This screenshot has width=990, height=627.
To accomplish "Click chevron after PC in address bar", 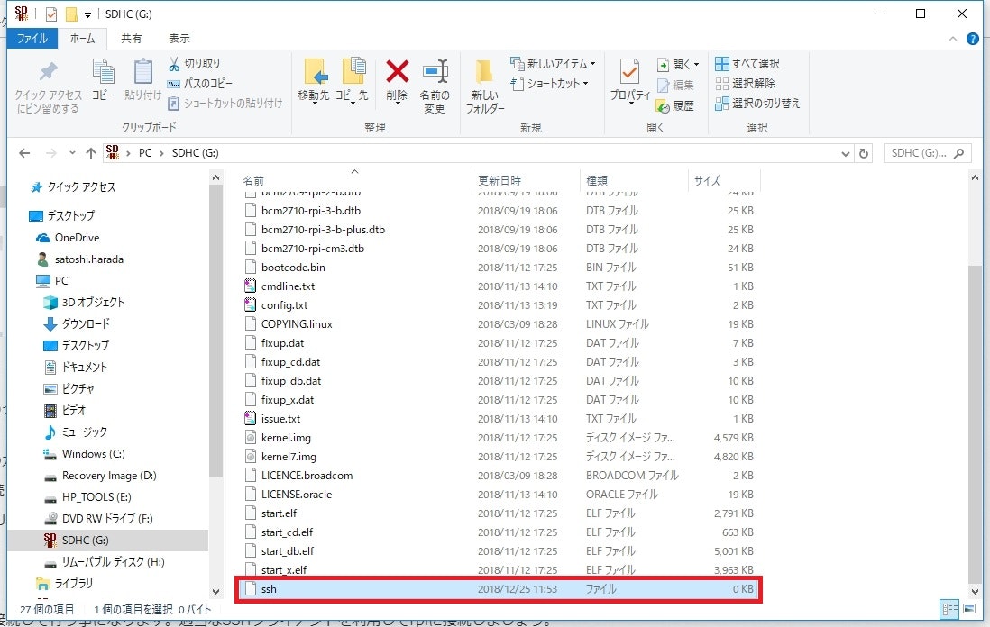I will pos(161,153).
